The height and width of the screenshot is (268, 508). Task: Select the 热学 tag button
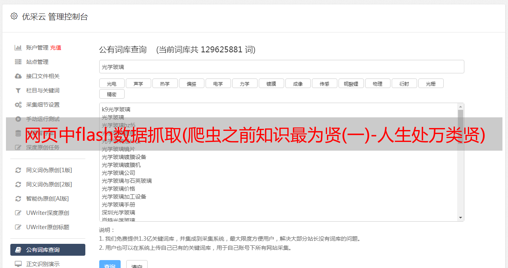point(165,83)
